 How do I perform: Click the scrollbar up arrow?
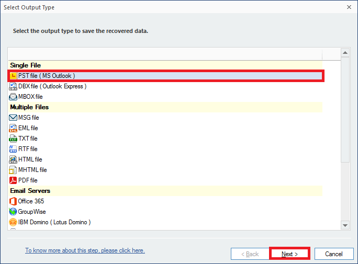coord(345,53)
